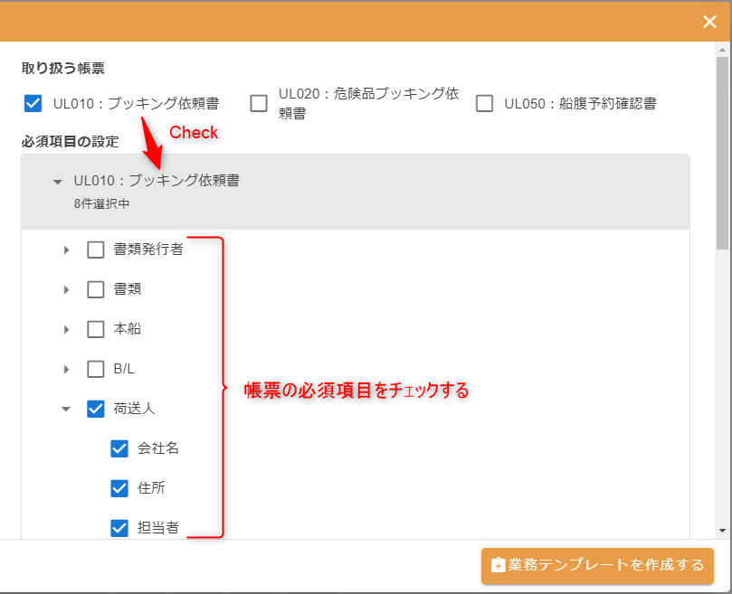732x594 pixels.
Task: Close the dialog with the X icon
Action: [709, 22]
